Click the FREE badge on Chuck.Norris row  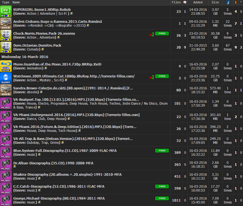tap(162, 34)
